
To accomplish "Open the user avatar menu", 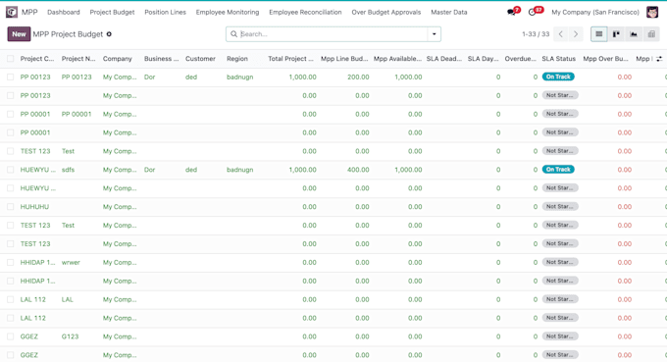I will (x=652, y=12).
